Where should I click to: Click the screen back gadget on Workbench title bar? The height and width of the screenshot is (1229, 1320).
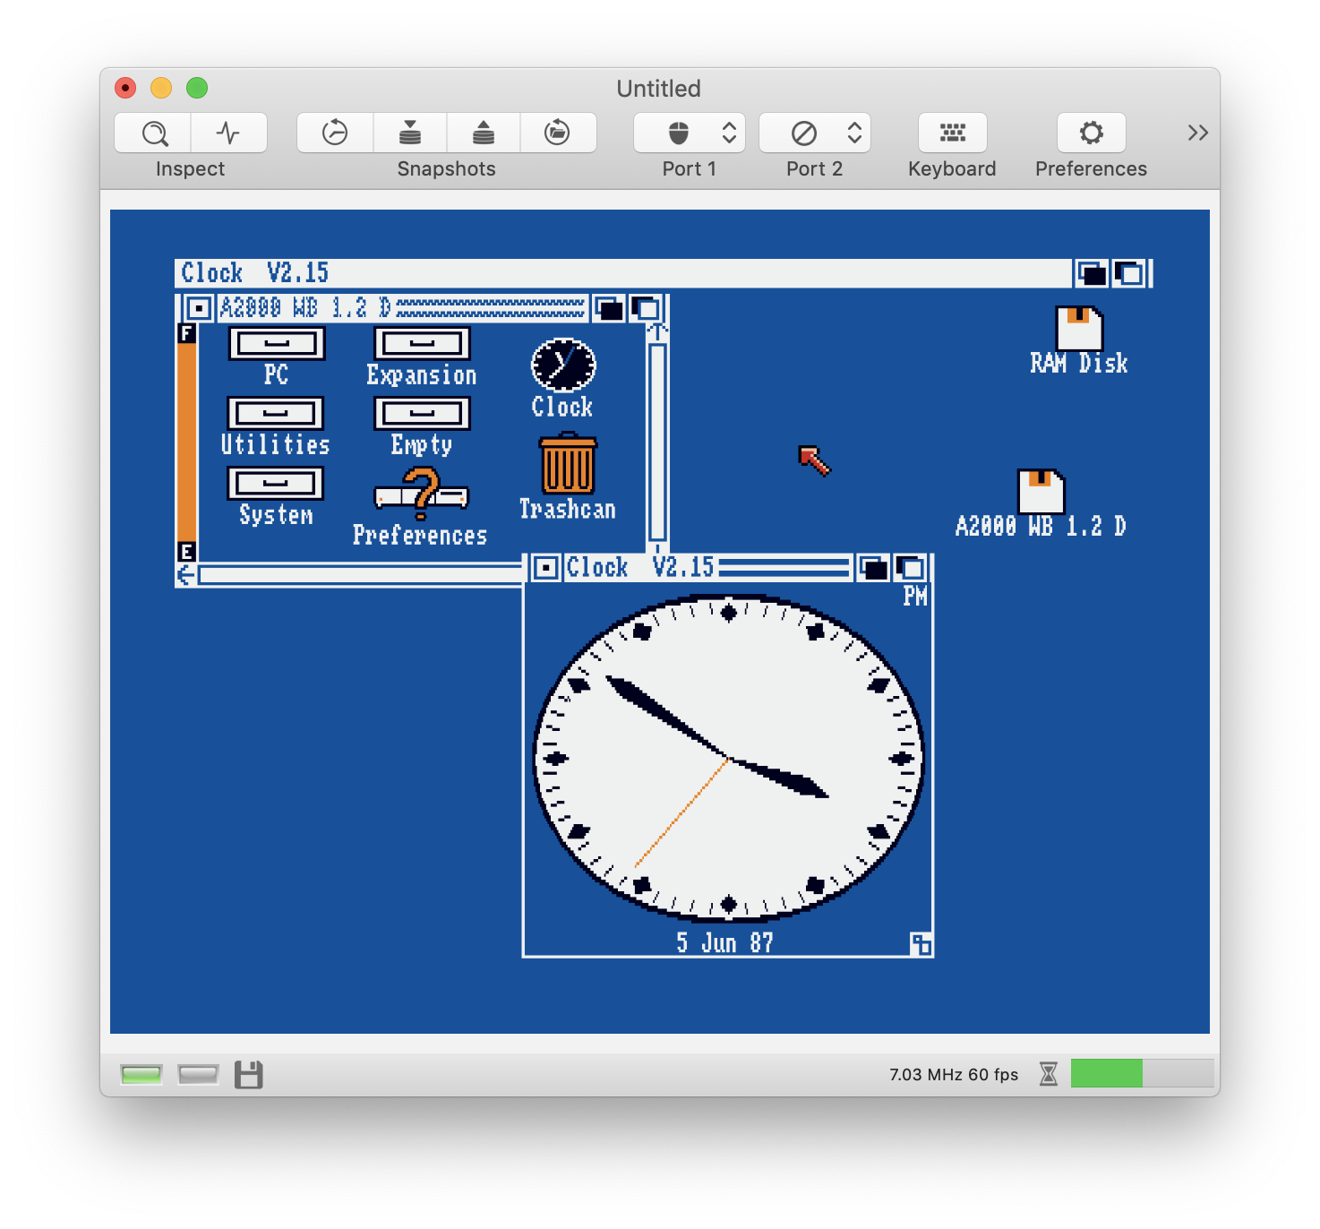coord(1092,273)
